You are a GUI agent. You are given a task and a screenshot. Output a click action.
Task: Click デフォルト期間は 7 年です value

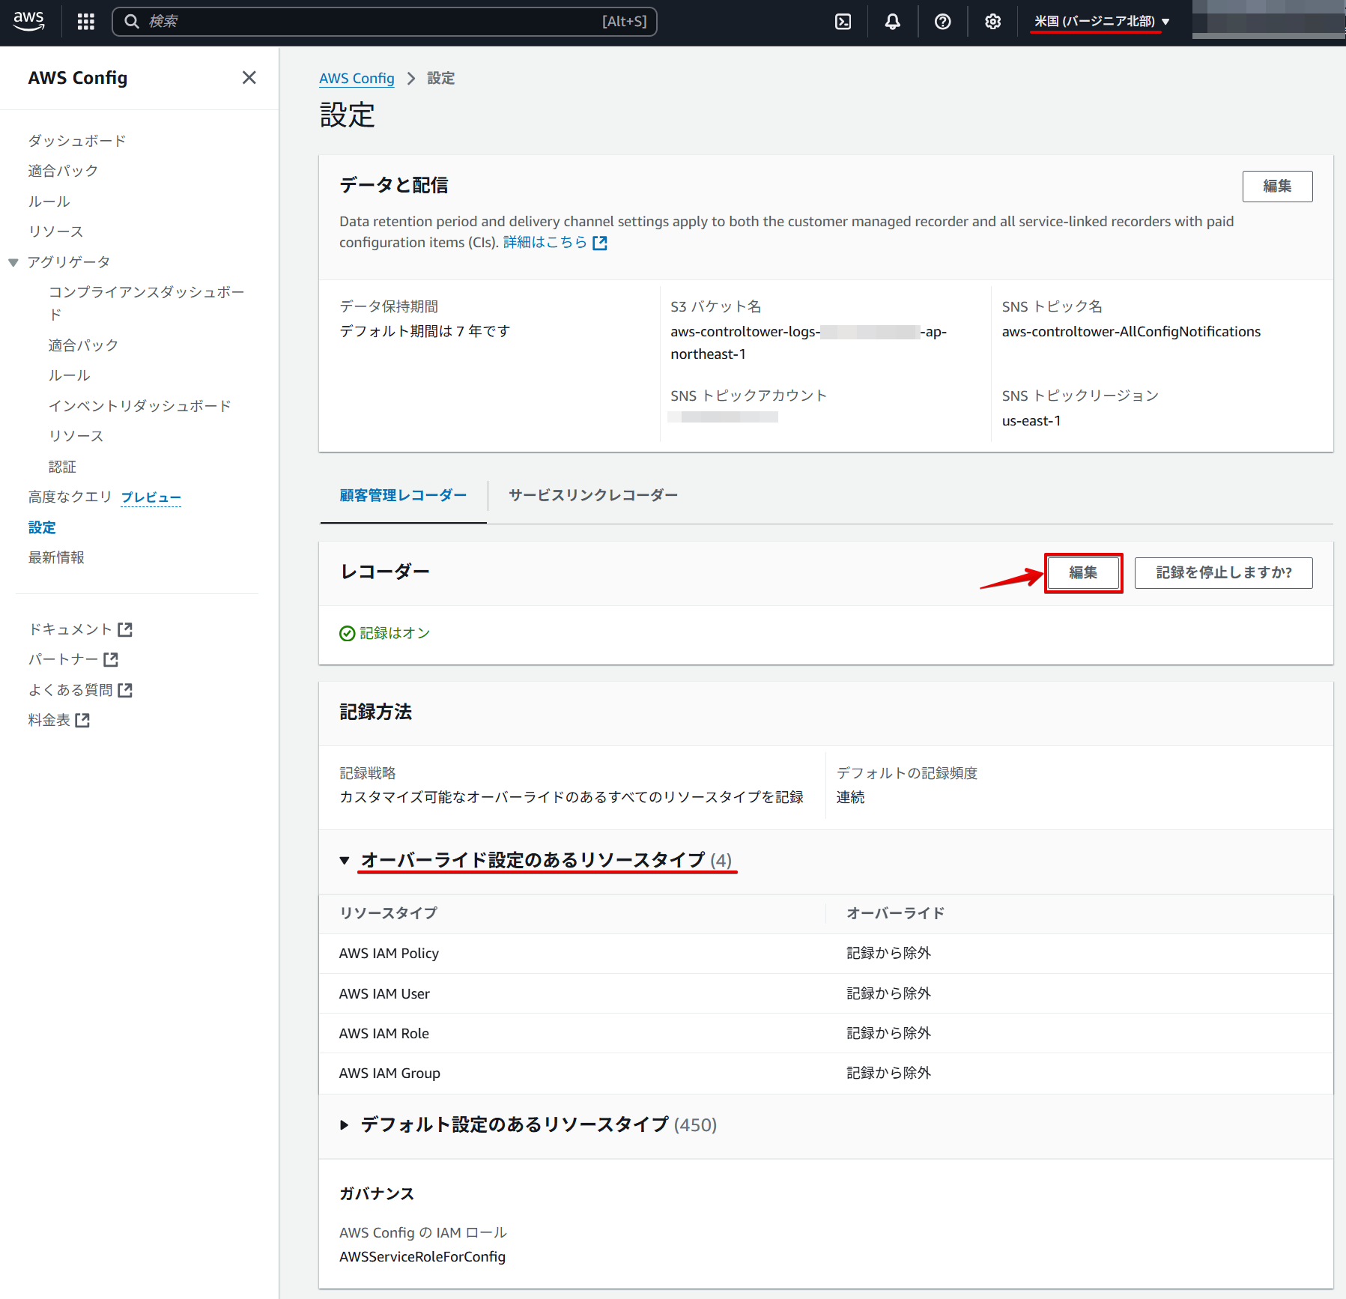click(425, 331)
